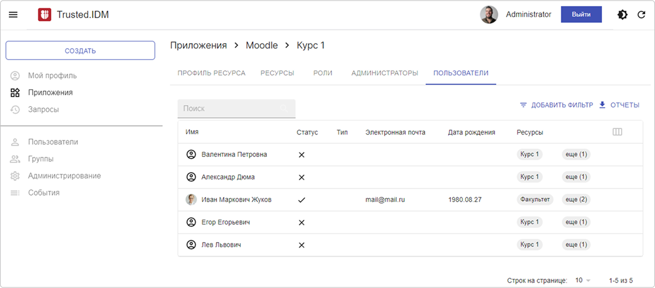Toggle the dark/light theme icon
655x288 pixels.
tap(622, 15)
